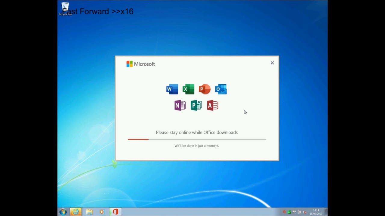Click the Office tray icon in notification area

point(284,212)
